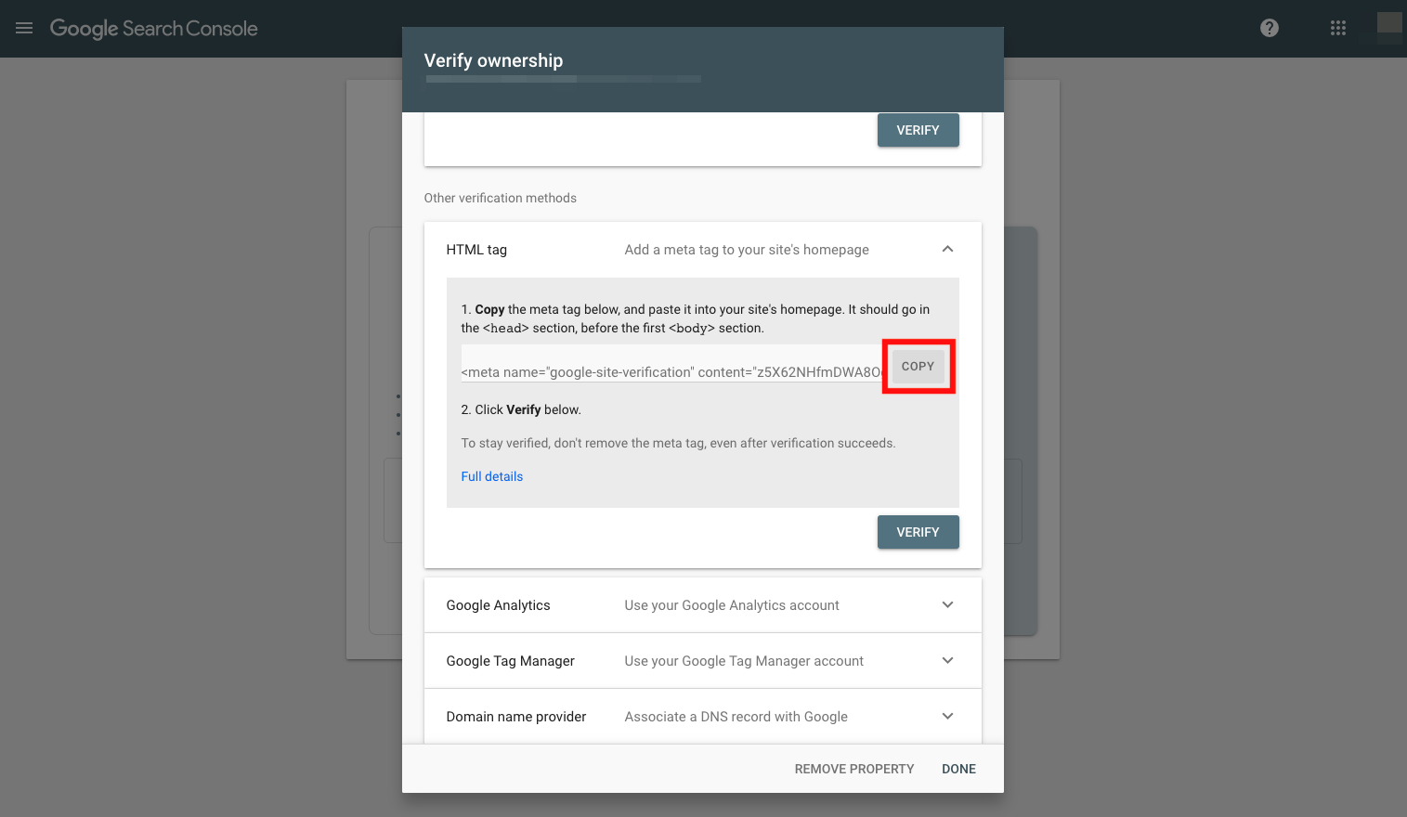Click the HTML tag header label
The image size is (1407, 817).
[x=476, y=250]
